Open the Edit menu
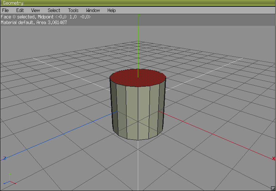This screenshot has height=191, width=276. tap(20, 10)
